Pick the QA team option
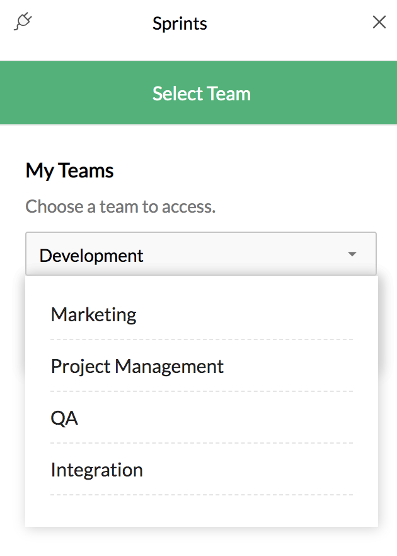The height and width of the screenshot is (556, 397). pyautogui.click(x=64, y=418)
